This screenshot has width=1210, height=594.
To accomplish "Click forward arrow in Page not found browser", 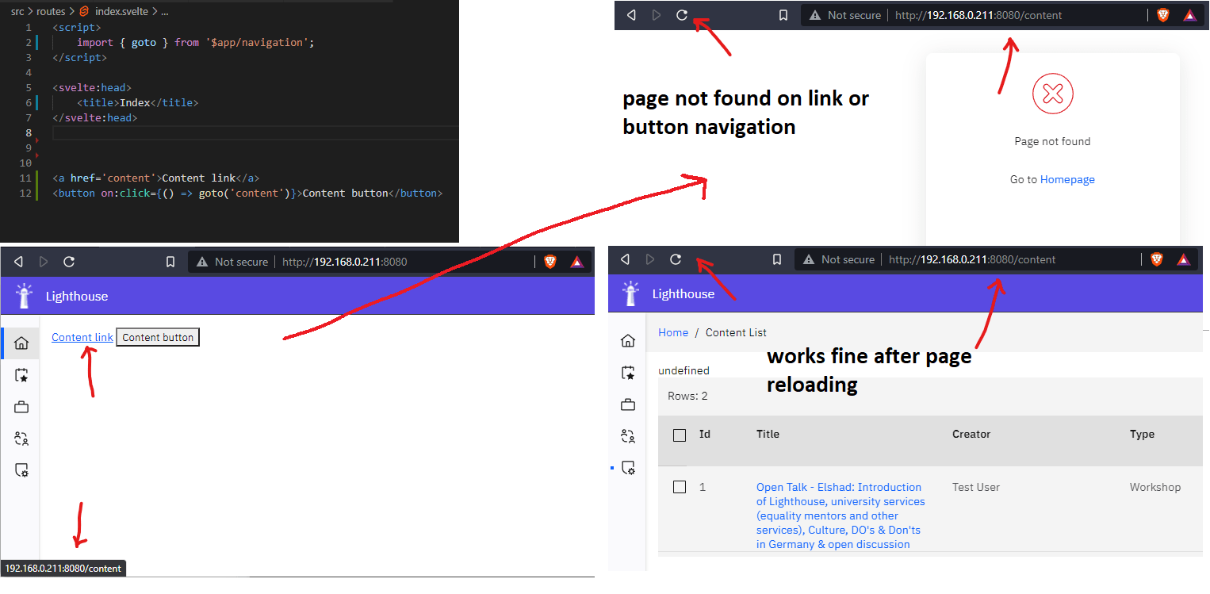I will [x=656, y=15].
